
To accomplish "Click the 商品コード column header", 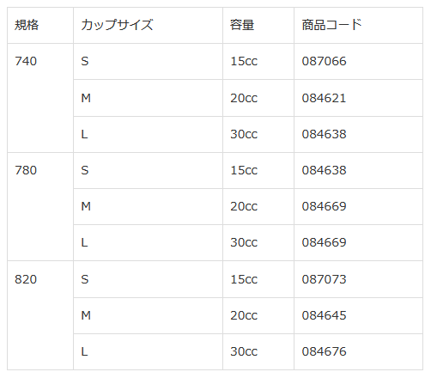I will (x=358, y=26).
